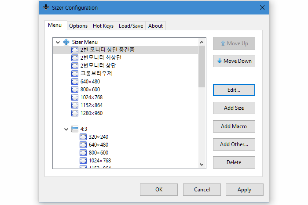Click the Add Macro button
Image resolution: width=308 pixels, height=205 pixels.
[234, 126]
